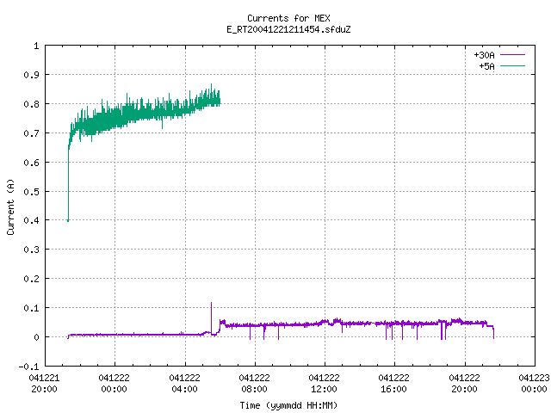This screenshot has width=551, height=413.
Task: Click the +30A legend label
Action: (x=484, y=55)
